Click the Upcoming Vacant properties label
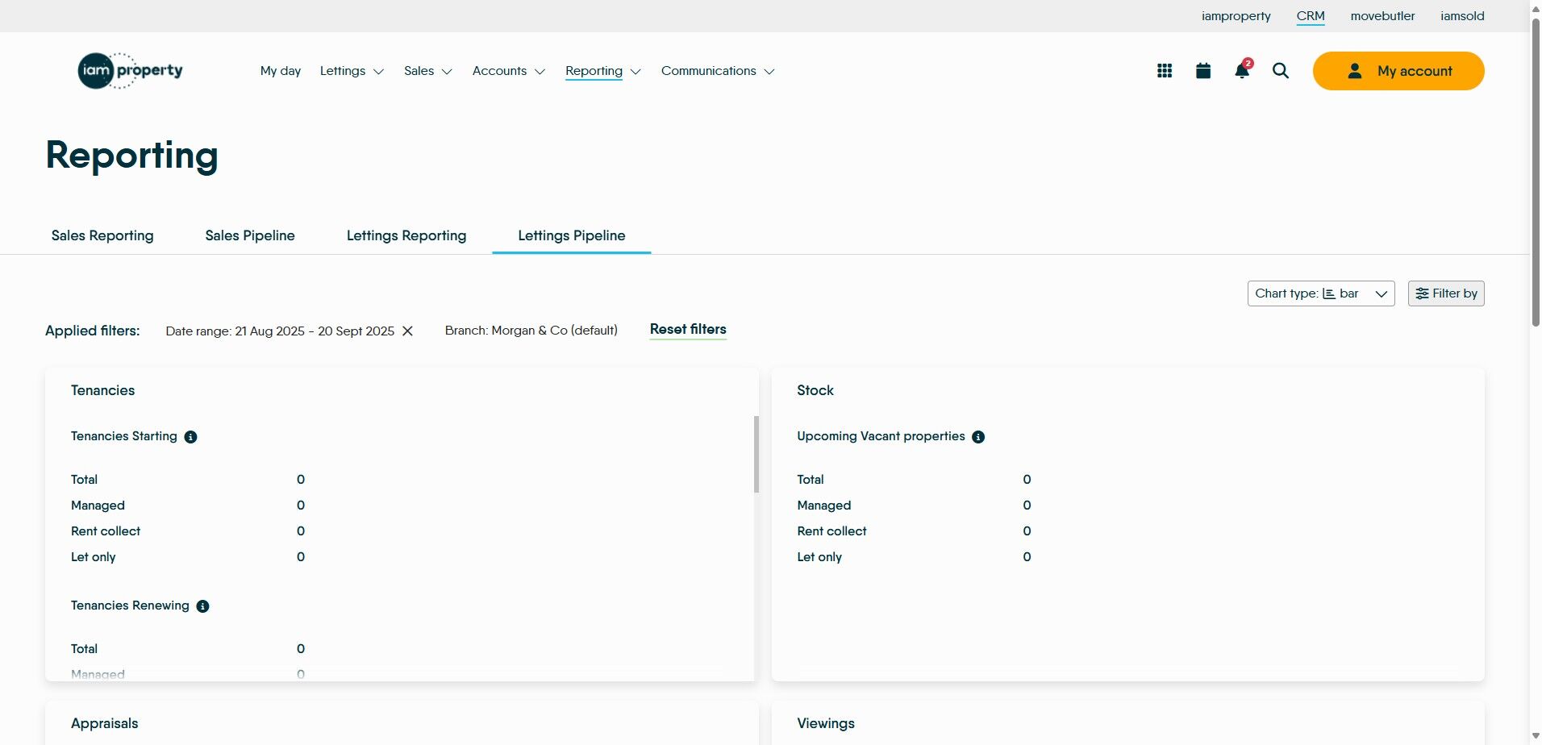1542x745 pixels. click(x=881, y=436)
